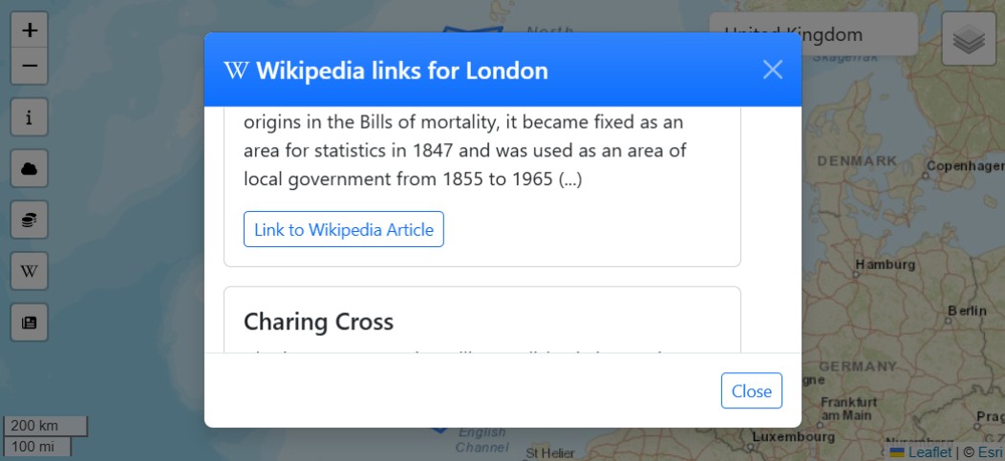
Task: Click the Wikipedia links for London title
Action: click(x=402, y=71)
